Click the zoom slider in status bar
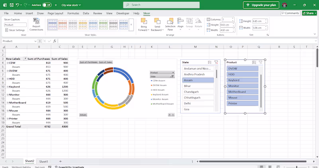 coord(297,167)
